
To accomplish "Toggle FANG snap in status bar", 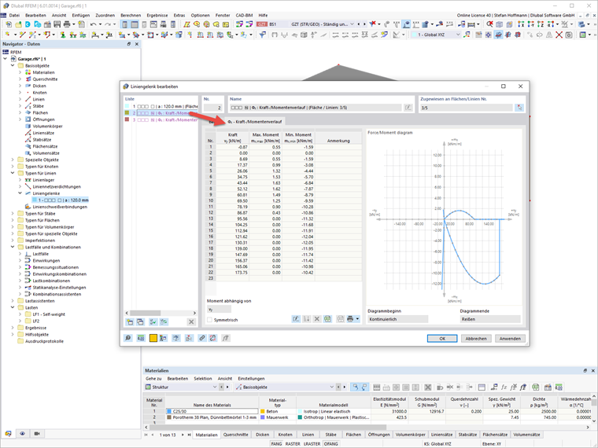I will coord(276,443).
